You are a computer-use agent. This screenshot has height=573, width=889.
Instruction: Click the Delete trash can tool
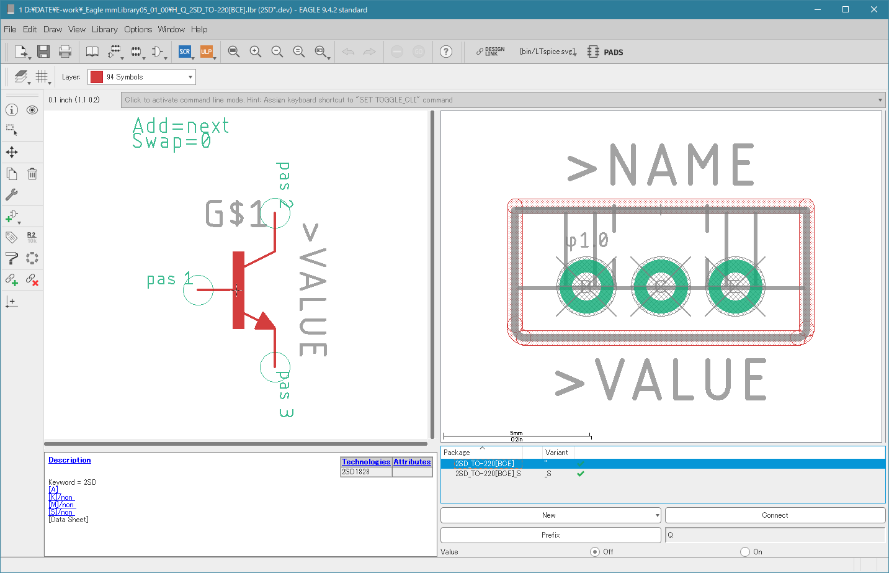[32, 174]
